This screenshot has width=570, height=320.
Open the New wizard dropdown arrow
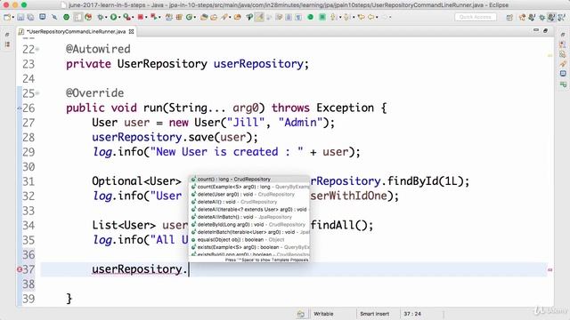tap(13, 17)
